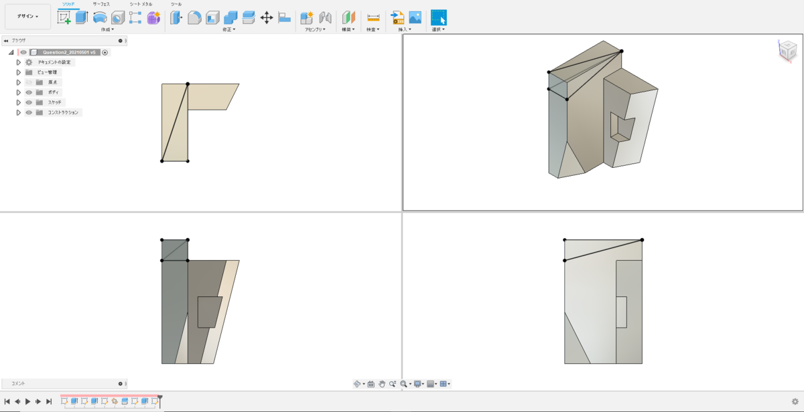Switch to the サーフェス tab
804x412 pixels.
101,4
